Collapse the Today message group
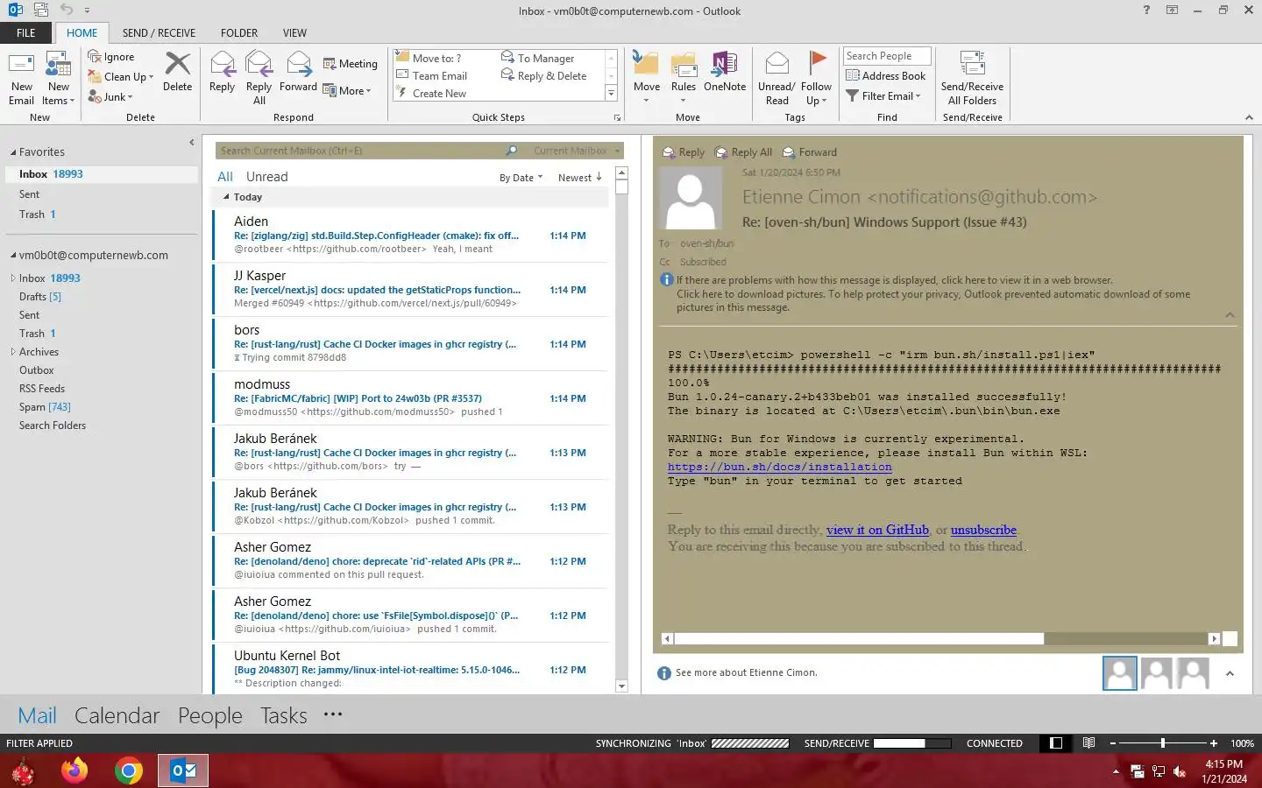Screen dimensions: 1262x788 pos(226,197)
